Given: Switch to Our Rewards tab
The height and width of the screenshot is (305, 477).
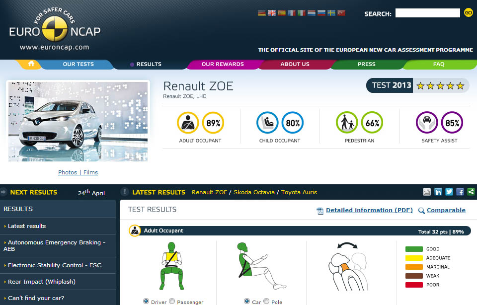Looking at the screenshot, I should click(223, 64).
